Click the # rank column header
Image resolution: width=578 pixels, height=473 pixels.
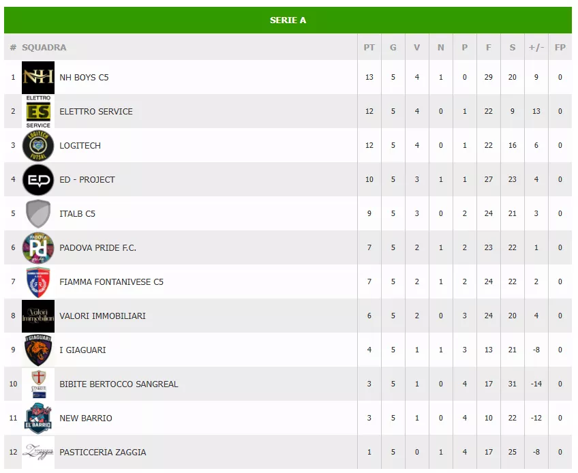(x=13, y=48)
